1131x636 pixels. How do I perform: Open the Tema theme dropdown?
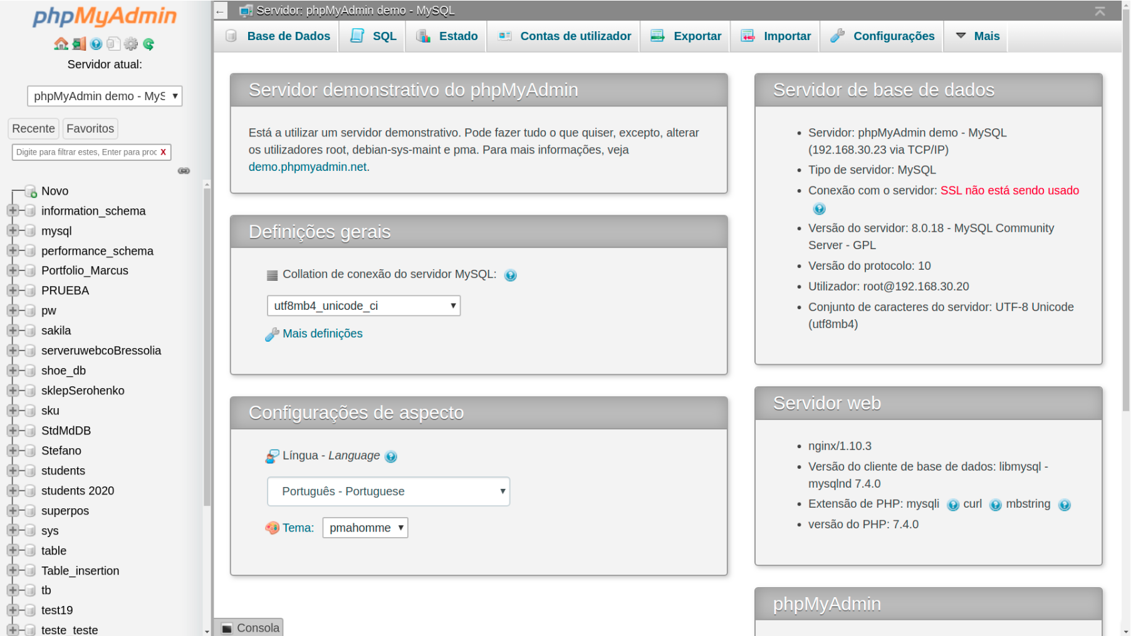pyautogui.click(x=365, y=528)
